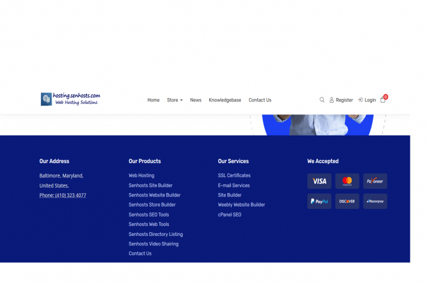Click the Razorpay payment badge
Image resolution: width=428 pixels, height=284 pixels.
tap(375, 201)
